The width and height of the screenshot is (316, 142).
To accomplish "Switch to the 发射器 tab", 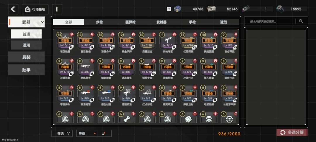I will [x=162, y=22].
